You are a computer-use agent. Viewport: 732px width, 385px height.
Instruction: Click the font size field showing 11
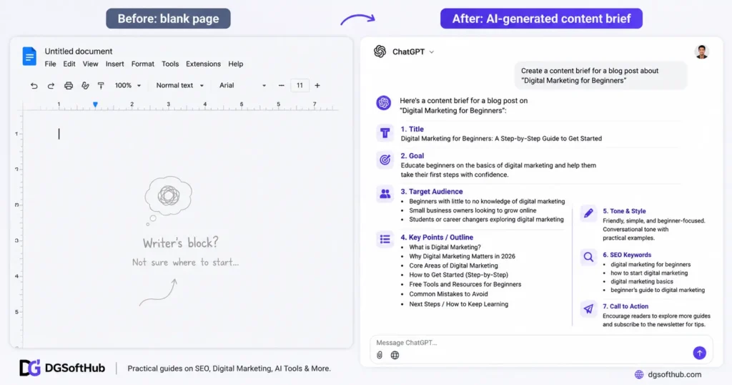pos(300,85)
